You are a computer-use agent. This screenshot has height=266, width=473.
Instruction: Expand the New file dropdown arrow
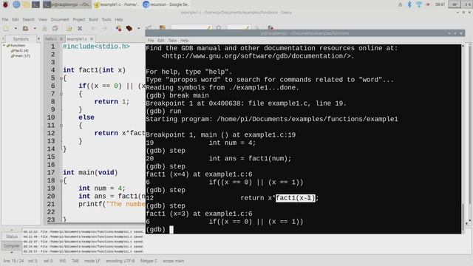pyautogui.click(x=16, y=28)
